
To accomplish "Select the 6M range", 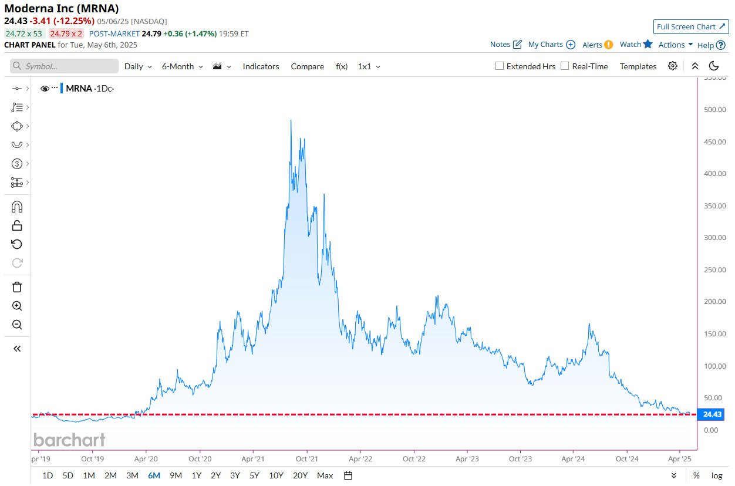I will coord(154,475).
